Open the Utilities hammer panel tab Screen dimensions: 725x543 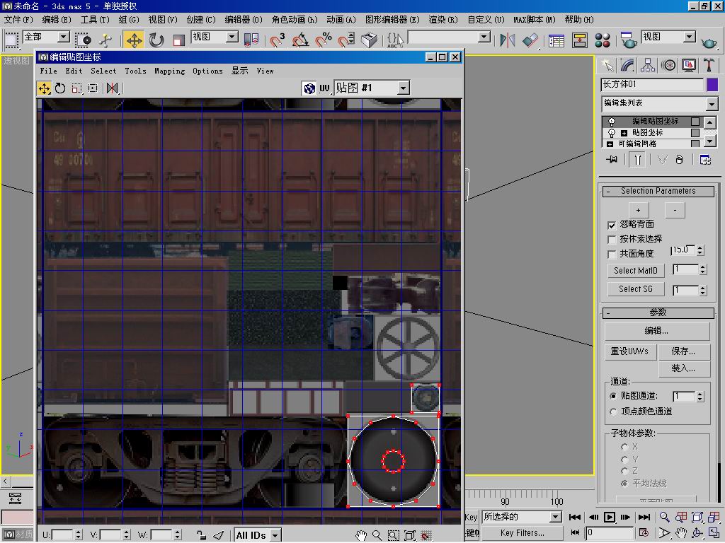click(709, 65)
